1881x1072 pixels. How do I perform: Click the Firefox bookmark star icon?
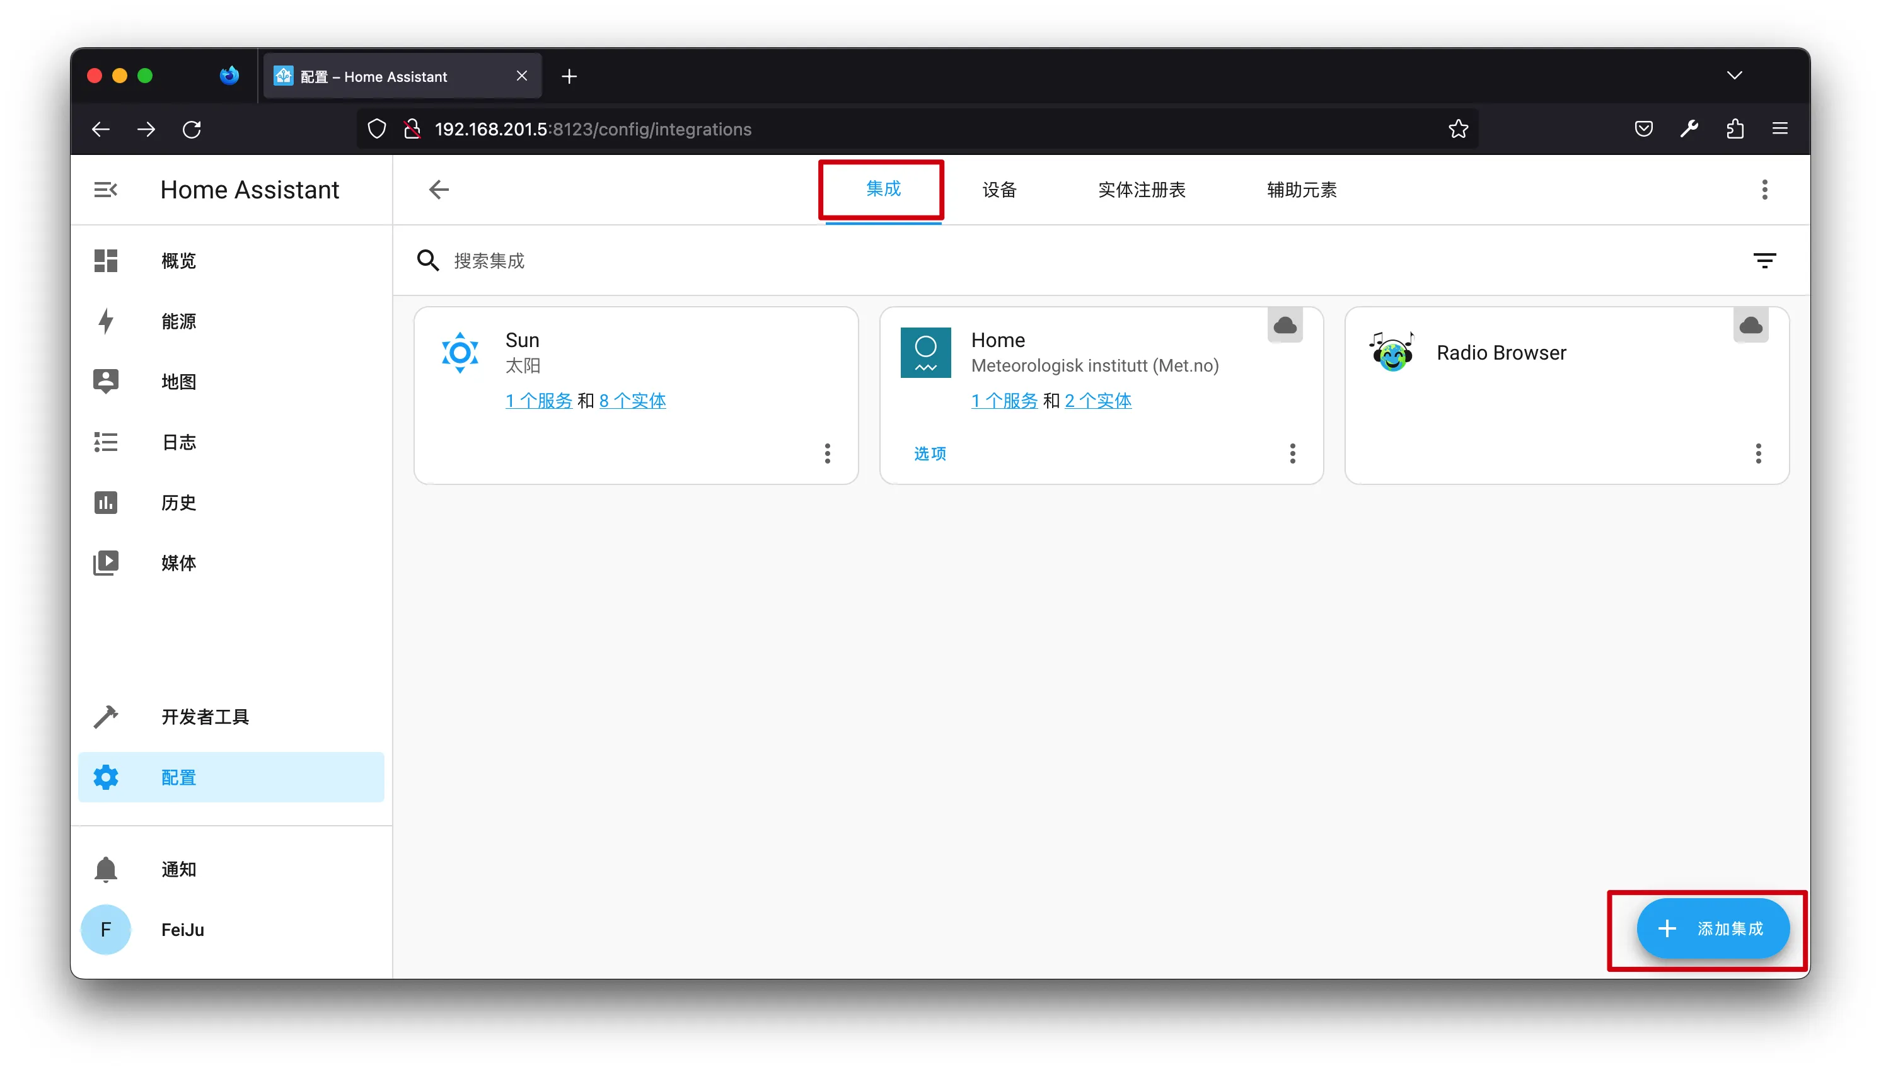click(1458, 130)
